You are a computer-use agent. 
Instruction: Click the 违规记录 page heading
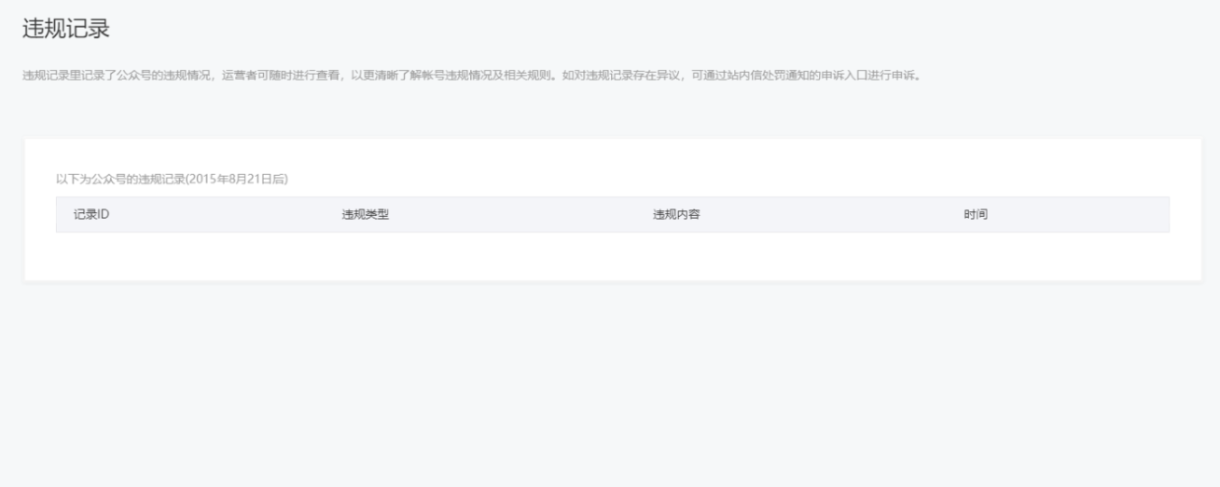(x=66, y=30)
